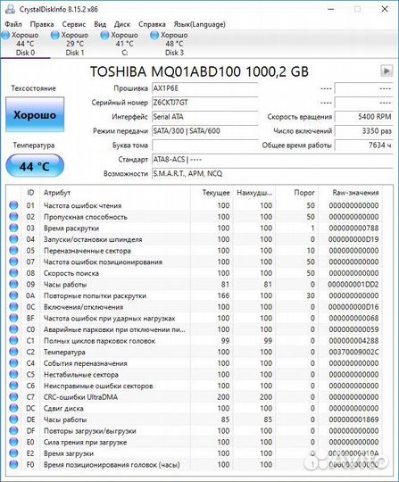Select the Disk 0 tab

(25, 44)
